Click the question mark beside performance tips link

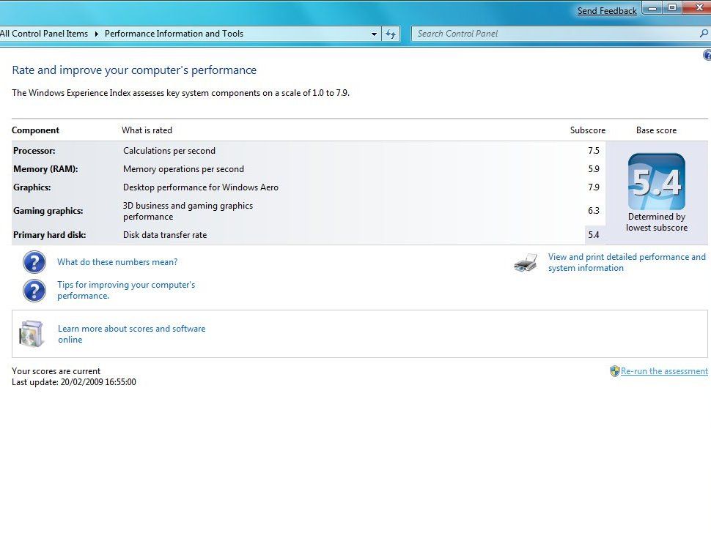pos(34,291)
